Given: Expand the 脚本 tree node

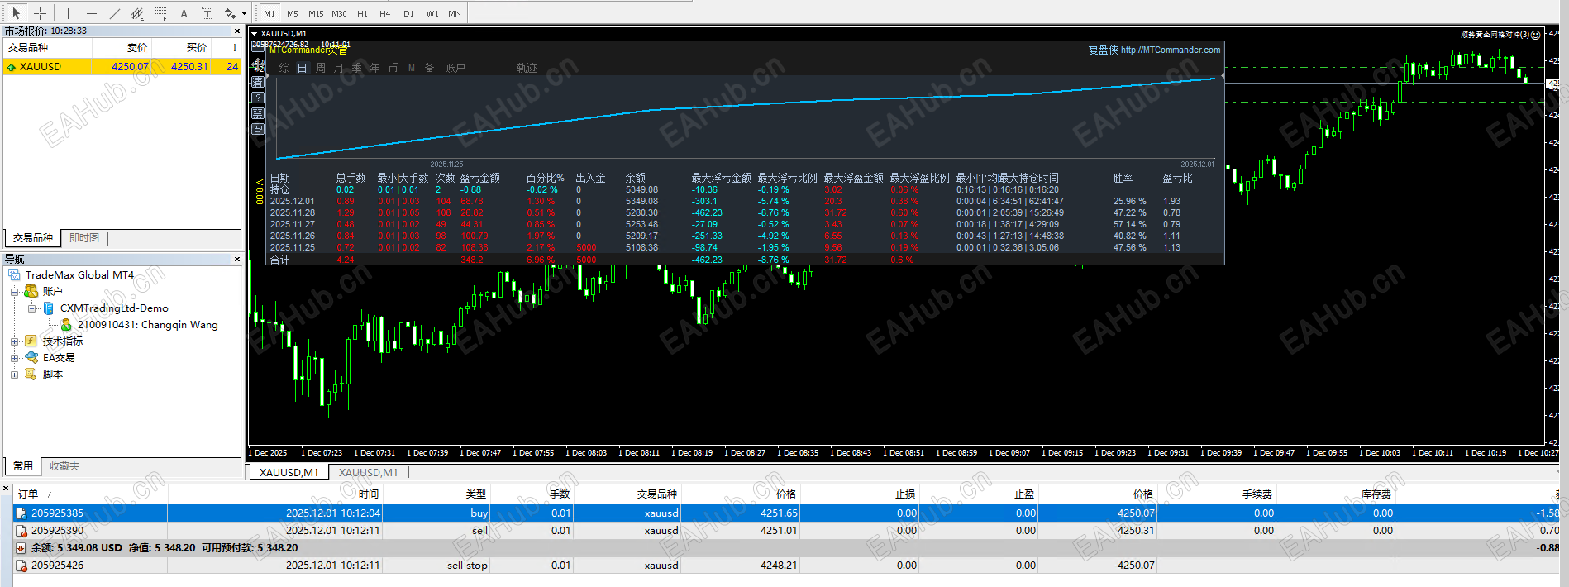Looking at the screenshot, I should click(x=14, y=375).
